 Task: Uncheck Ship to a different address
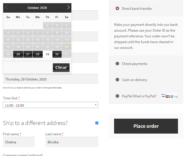tap(97, 123)
